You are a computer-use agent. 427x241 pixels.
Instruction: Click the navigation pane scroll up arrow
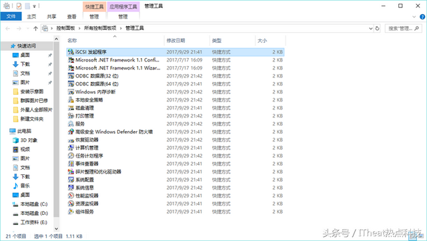pyautogui.click(x=56, y=39)
